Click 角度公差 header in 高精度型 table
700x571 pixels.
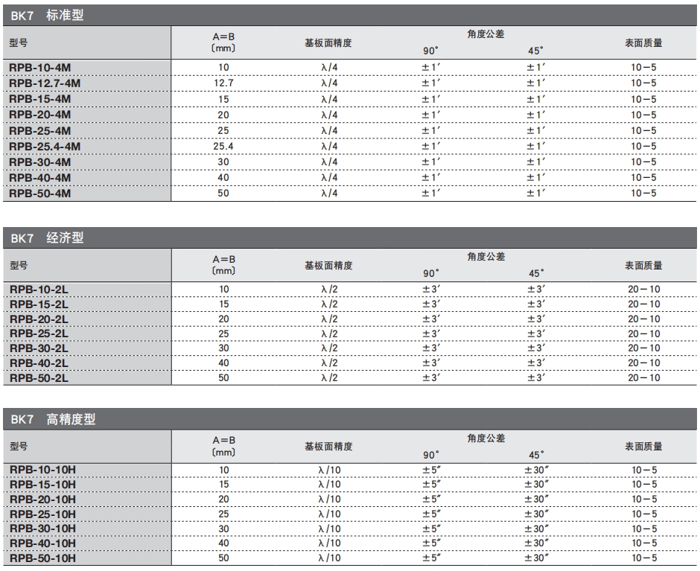click(x=486, y=438)
